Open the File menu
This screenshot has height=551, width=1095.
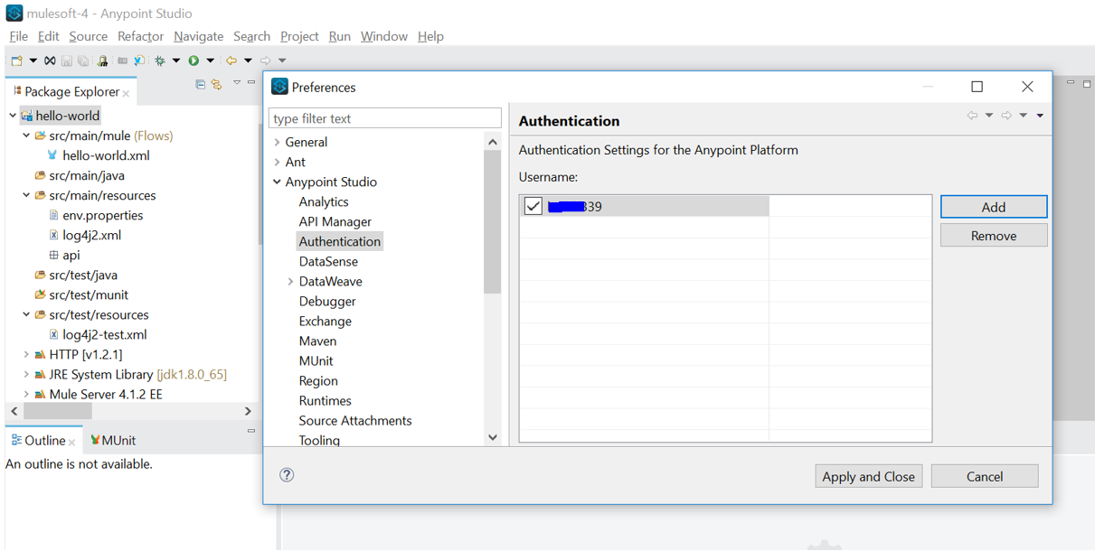click(x=18, y=36)
